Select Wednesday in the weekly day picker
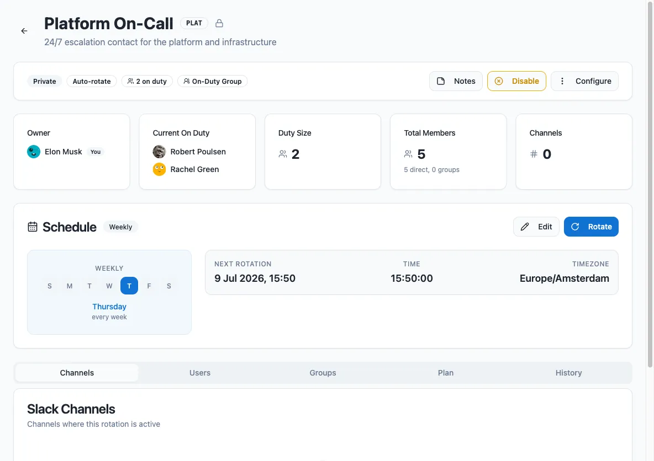This screenshot has height=461, width=654. pyautogui.click(x=109, y=286)
